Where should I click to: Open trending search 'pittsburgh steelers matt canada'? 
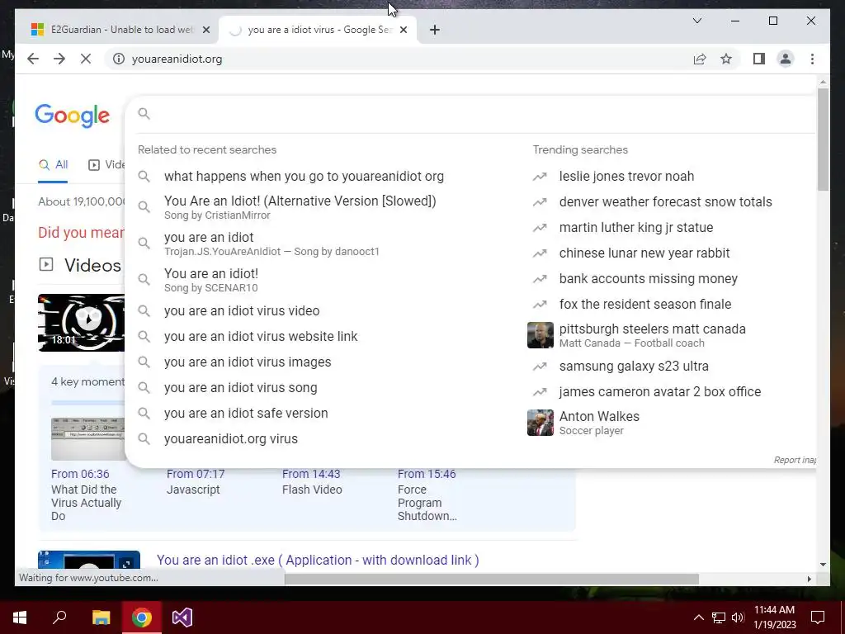point(652,335)
